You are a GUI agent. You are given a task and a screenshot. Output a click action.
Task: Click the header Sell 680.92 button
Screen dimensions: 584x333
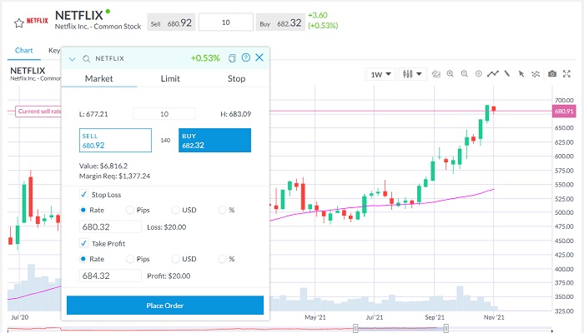[171, 23]
